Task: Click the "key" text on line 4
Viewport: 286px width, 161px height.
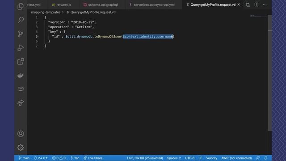Action: [x=53, y=32]
